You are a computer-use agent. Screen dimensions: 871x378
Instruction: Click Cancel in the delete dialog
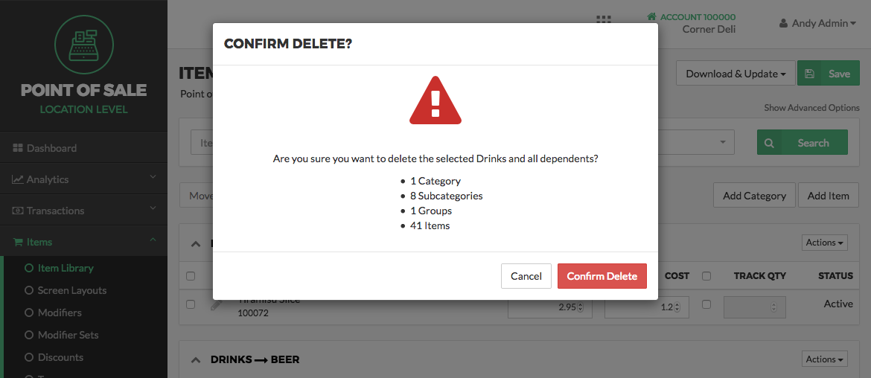(526, 276)
